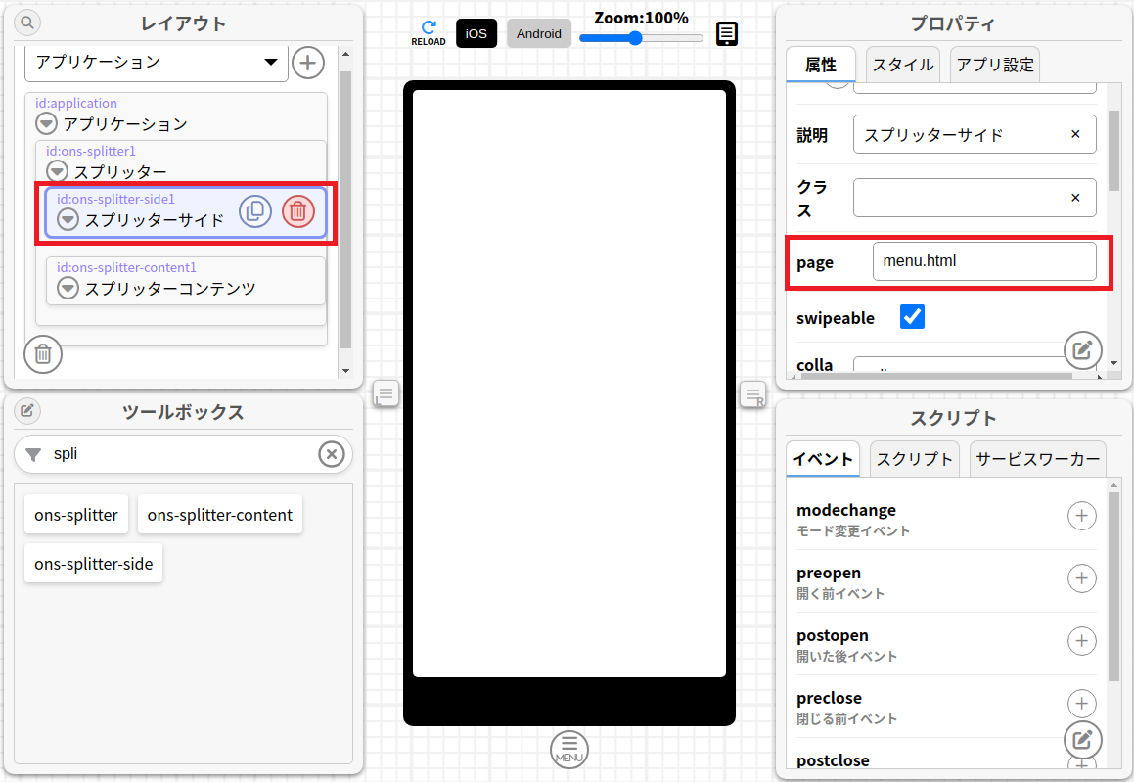Image resolution: width=1134 pixels, height=782 pixels.
Task: Collapse the スプリッター tree item
Action: (x=56, y=172)
